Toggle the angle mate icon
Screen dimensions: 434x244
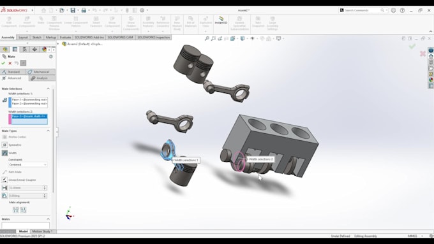4,196
